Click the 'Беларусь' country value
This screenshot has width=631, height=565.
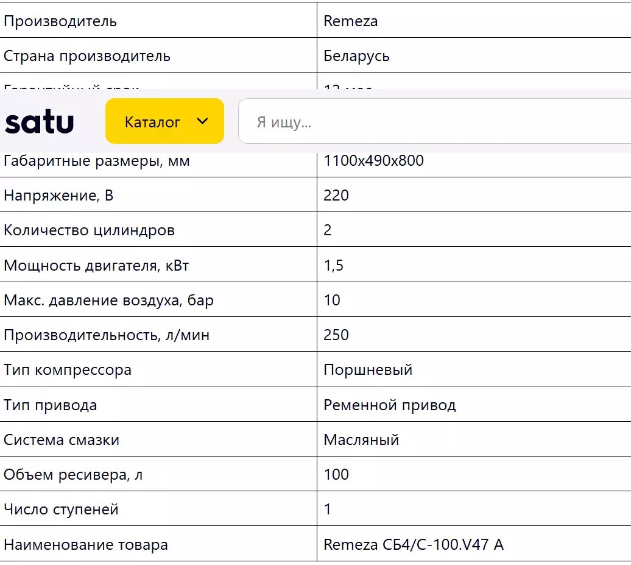click(x=356, y=56)
